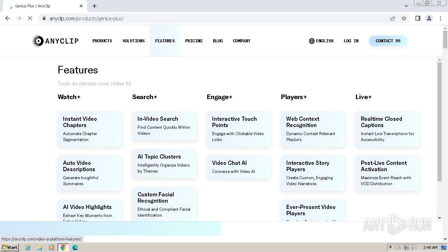The image size is (448, 252).
Task: Open File Explorer from taskbar
Action: 40,247
